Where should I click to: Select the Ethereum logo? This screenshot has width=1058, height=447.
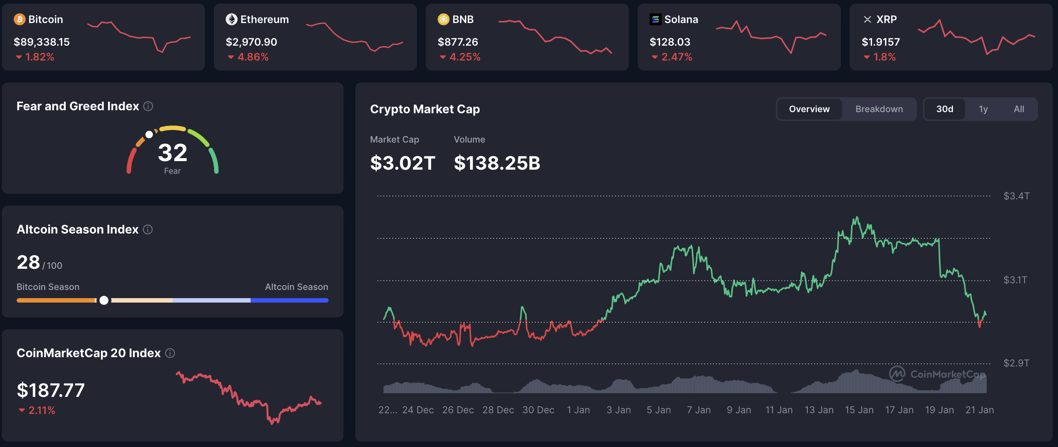pyautogui.click(x=231, y=19)
